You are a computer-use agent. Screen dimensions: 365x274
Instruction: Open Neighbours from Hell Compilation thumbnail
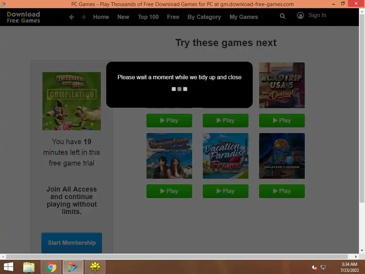(72, 101)
